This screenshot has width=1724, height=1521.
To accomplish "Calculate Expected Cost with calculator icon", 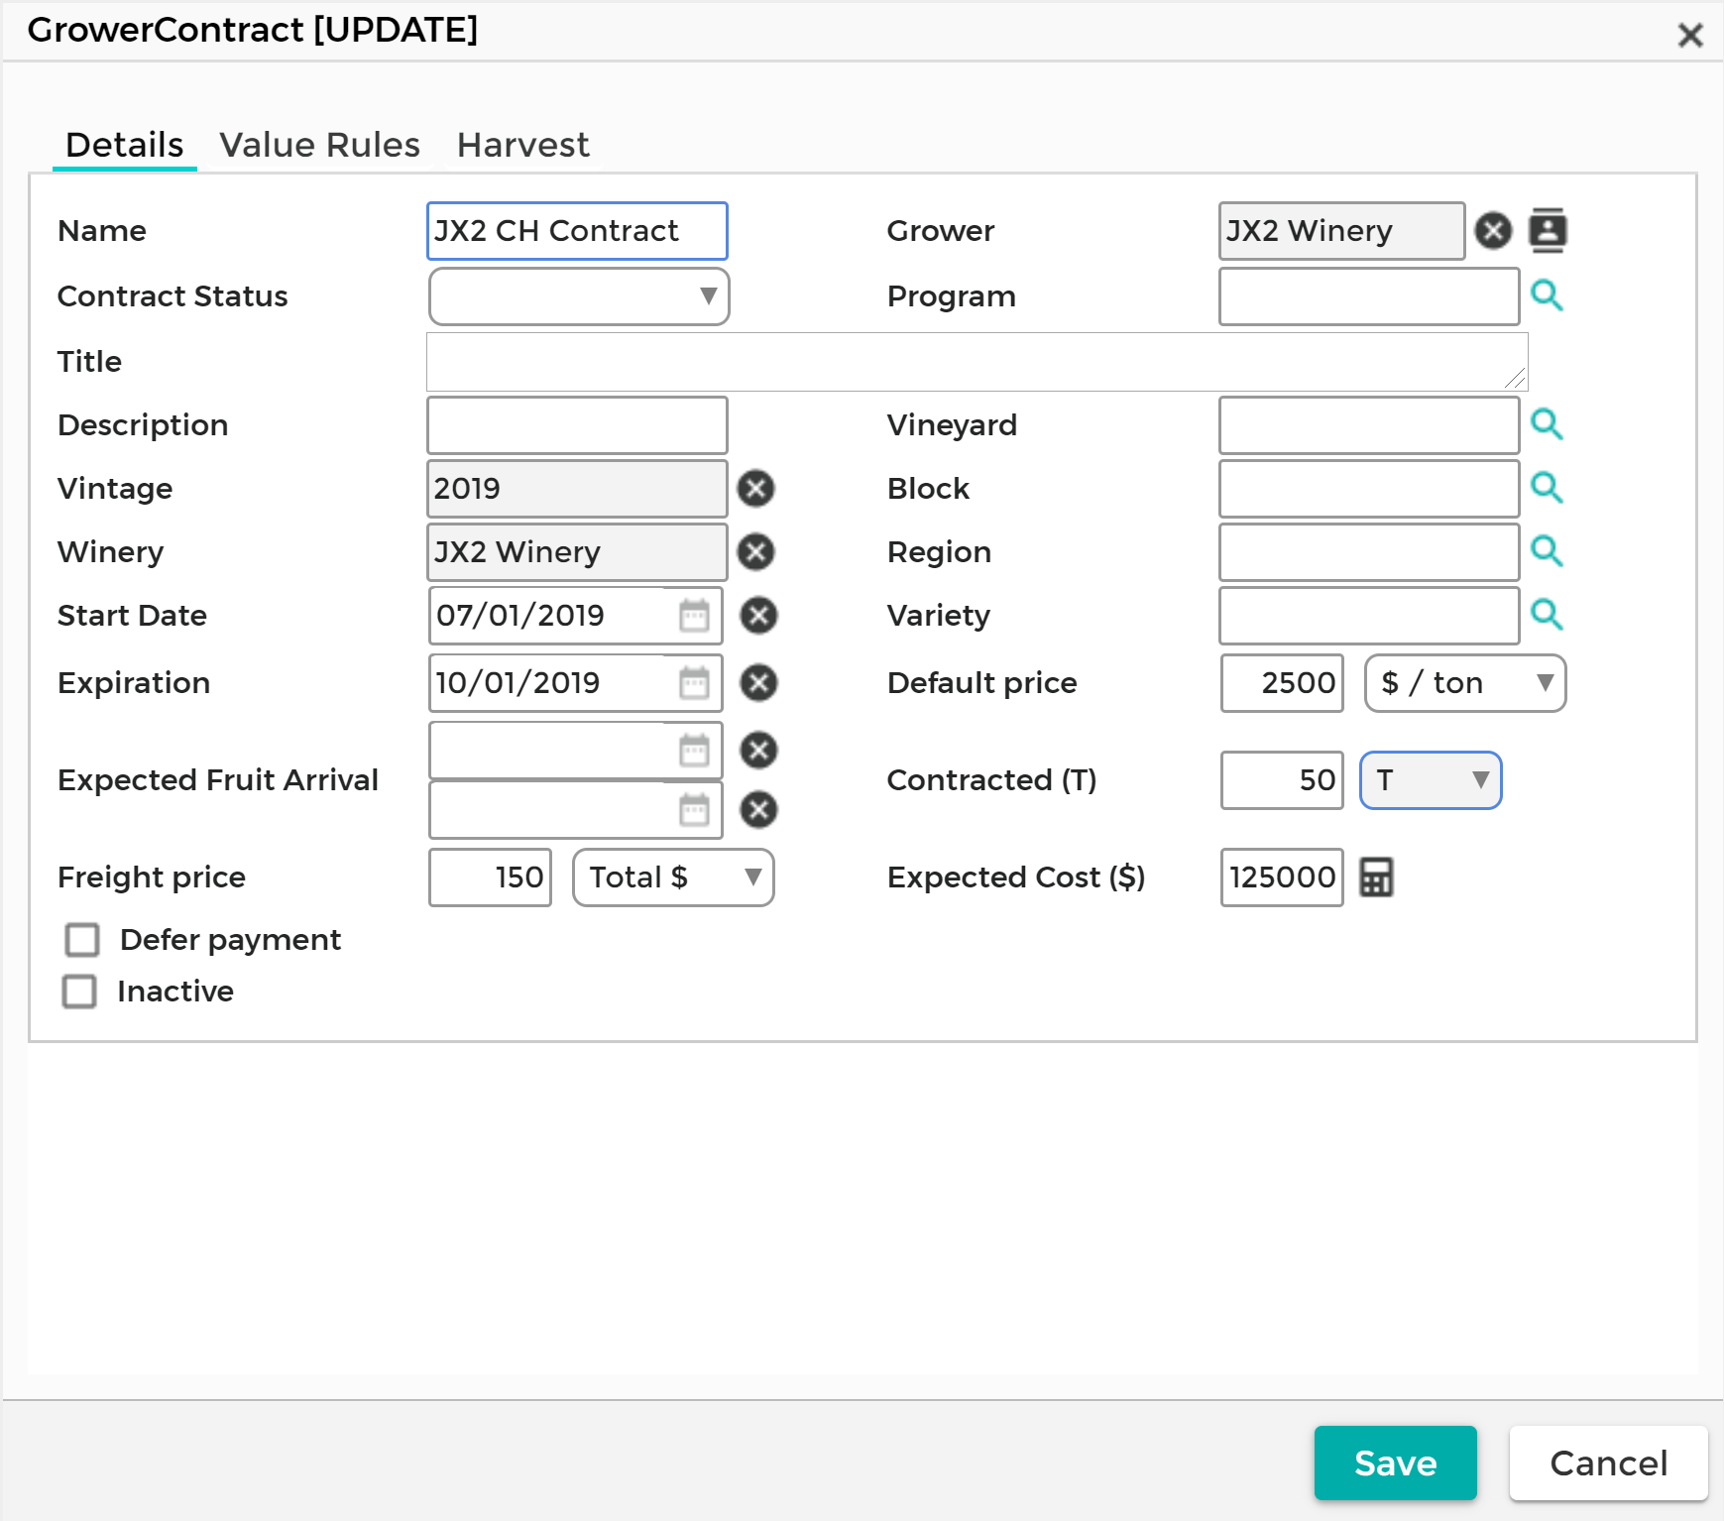I will coord(1376,877).
